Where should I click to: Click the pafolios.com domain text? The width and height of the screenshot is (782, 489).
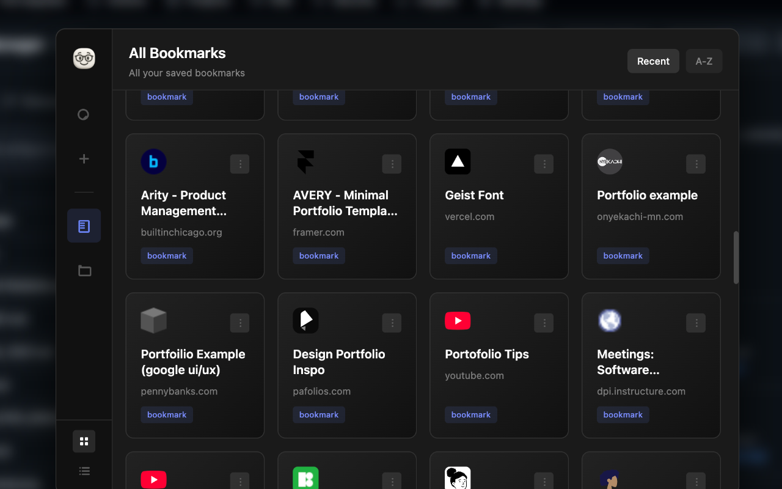322,391
